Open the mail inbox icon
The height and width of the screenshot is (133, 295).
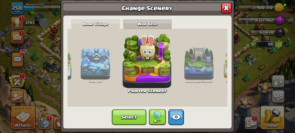click(17, 37)
